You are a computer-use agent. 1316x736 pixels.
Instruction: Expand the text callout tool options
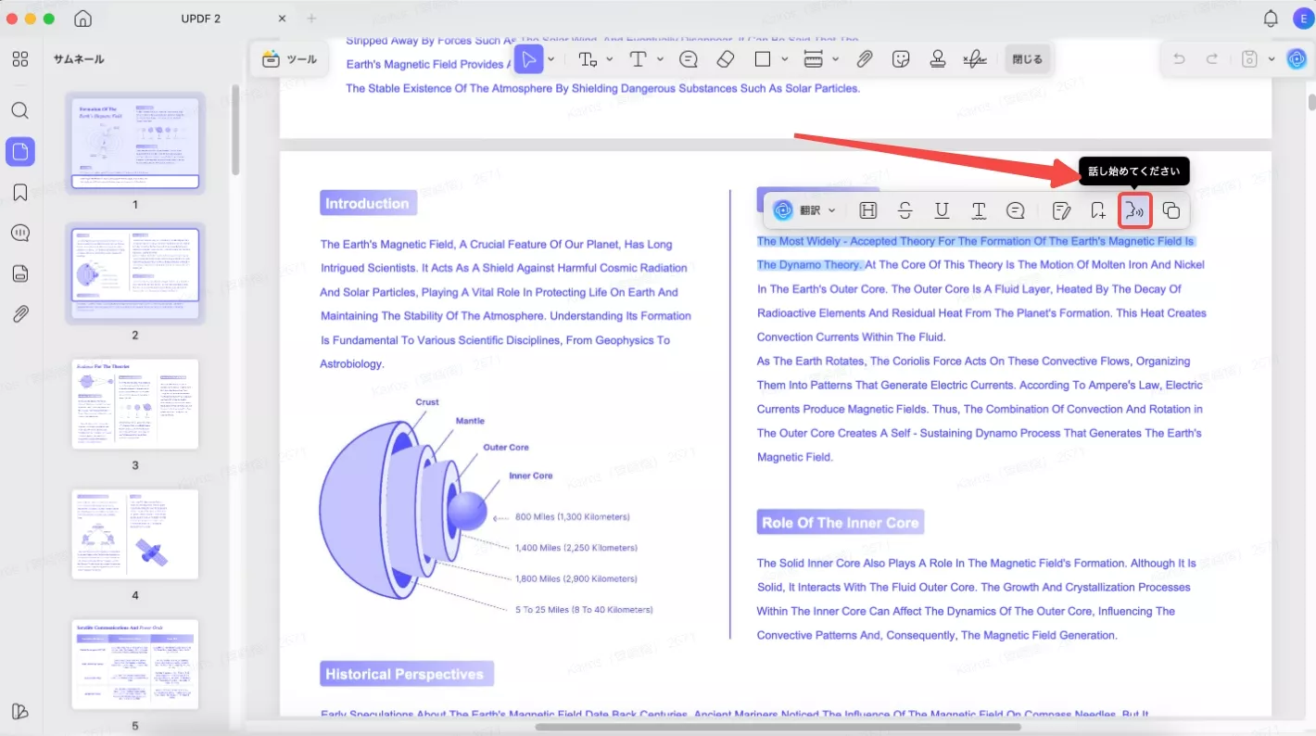coord(610,59)
